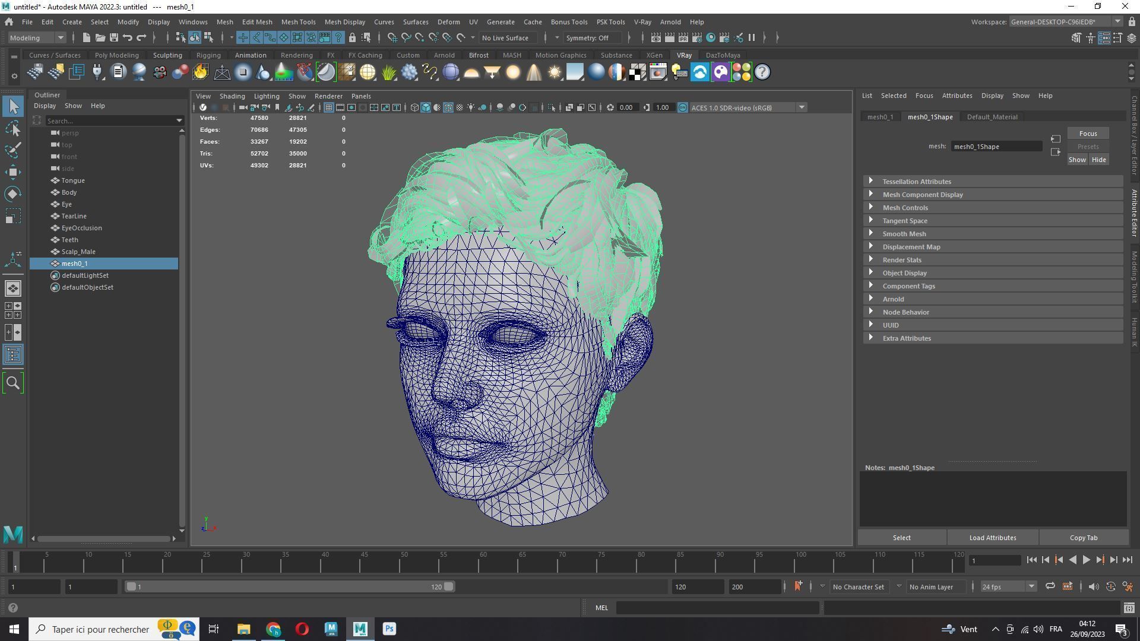The image size is (1140, 641).
Task: Activate the Rotate tool
Action: 13,194
